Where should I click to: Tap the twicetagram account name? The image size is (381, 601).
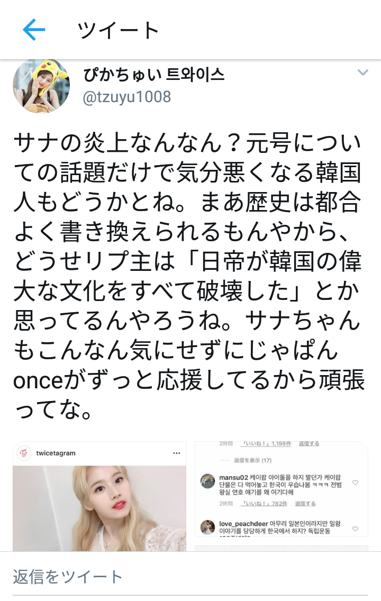click(x=56, y=453)
